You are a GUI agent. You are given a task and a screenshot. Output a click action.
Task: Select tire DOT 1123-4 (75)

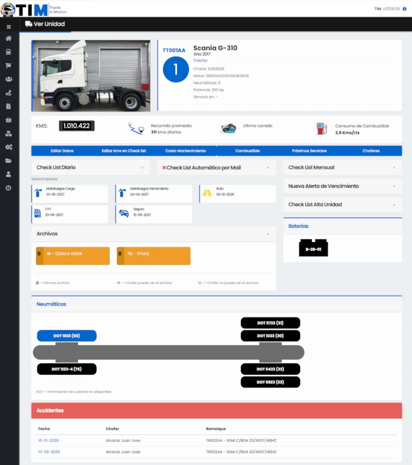point(67,369)
